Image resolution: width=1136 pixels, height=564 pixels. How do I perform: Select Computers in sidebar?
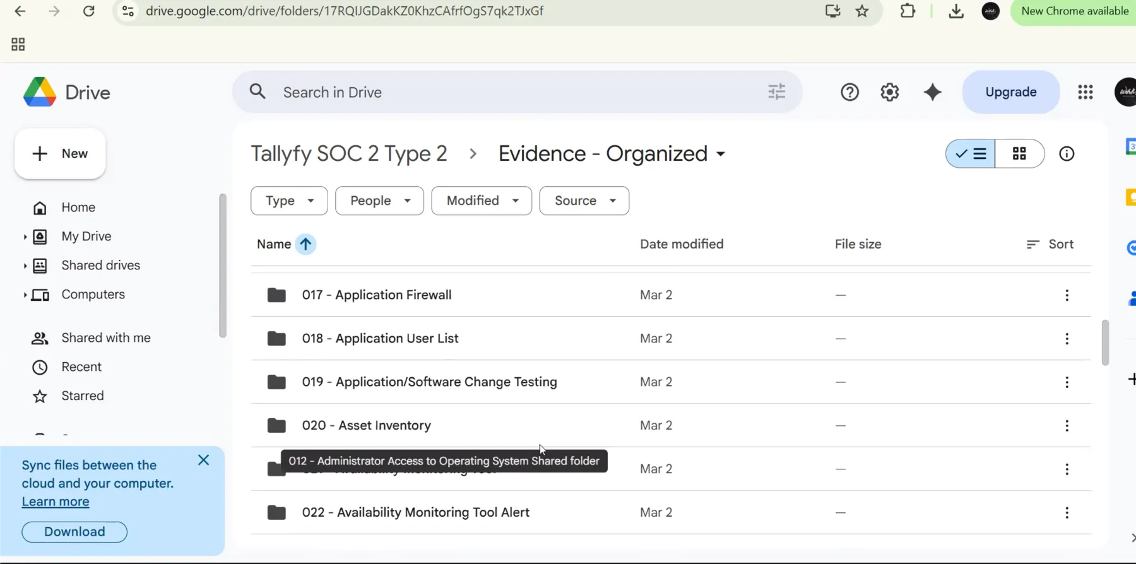[x=93, y=295]
